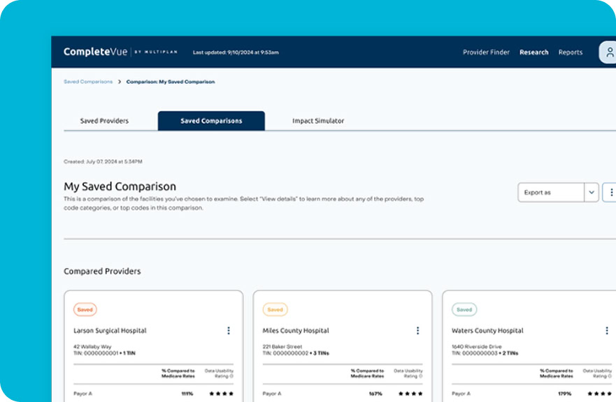The height and width of the screenshot is (402, 616).
Task: Click the '221 Baker Street' address
Action: pos(282,347)
